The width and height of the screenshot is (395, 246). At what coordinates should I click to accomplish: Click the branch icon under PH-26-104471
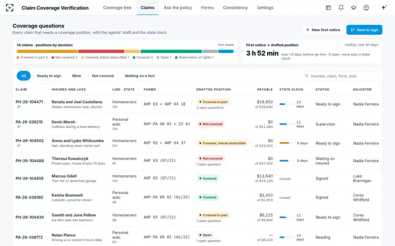pyautogui.click(x=18, y=107)
